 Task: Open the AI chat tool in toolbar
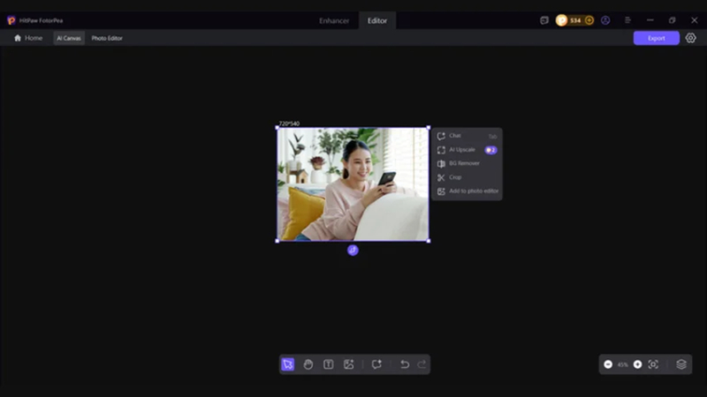[x=376, y=364]
